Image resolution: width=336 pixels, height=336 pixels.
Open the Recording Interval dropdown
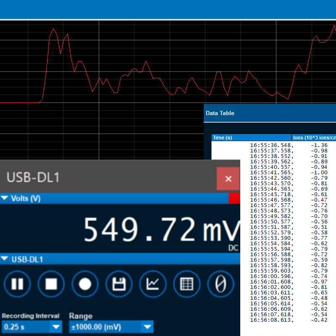pyautogui.click(x=55, y=327)
